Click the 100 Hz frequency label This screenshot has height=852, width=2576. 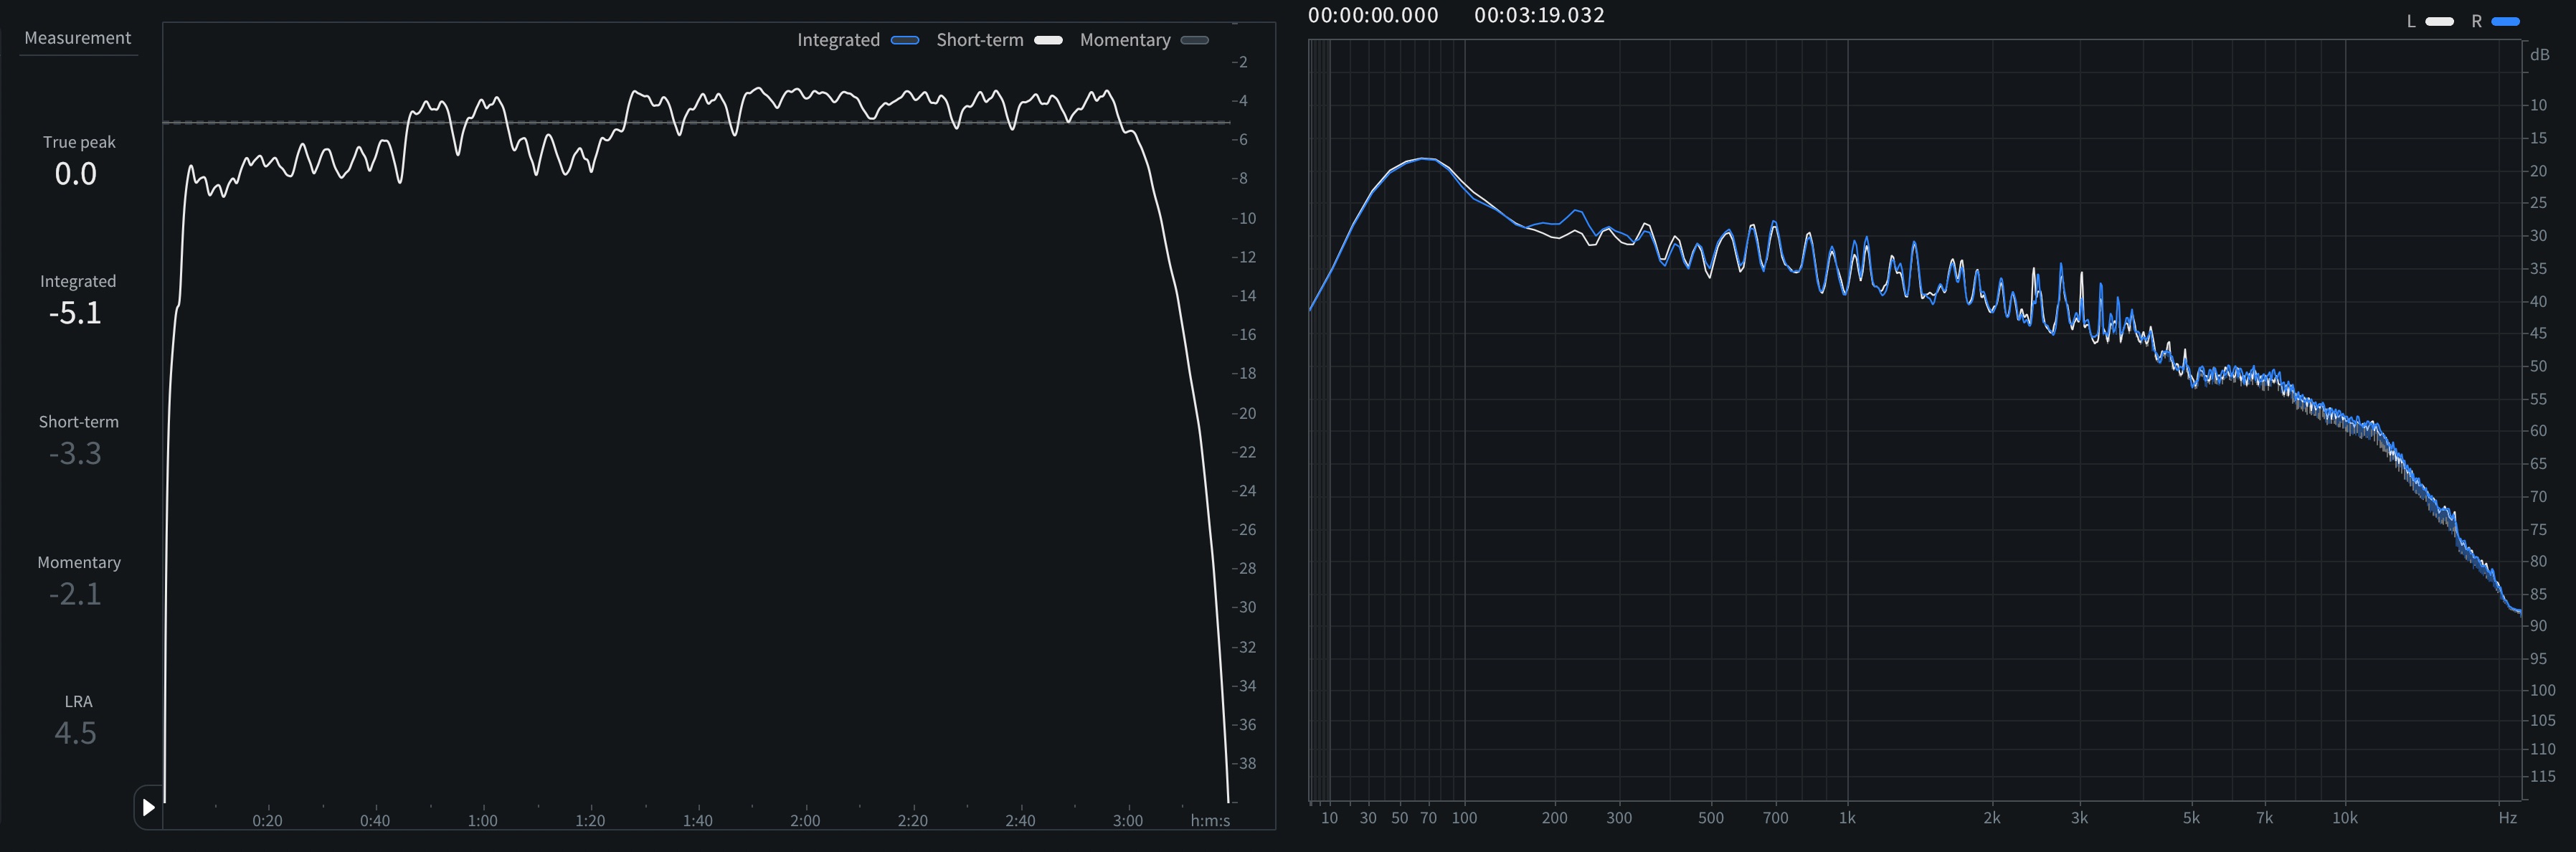(1464, 818)
